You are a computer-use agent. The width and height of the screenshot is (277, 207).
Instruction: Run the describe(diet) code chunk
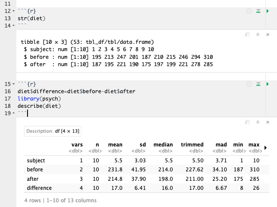pyautogui.click(x=267, y=84)
